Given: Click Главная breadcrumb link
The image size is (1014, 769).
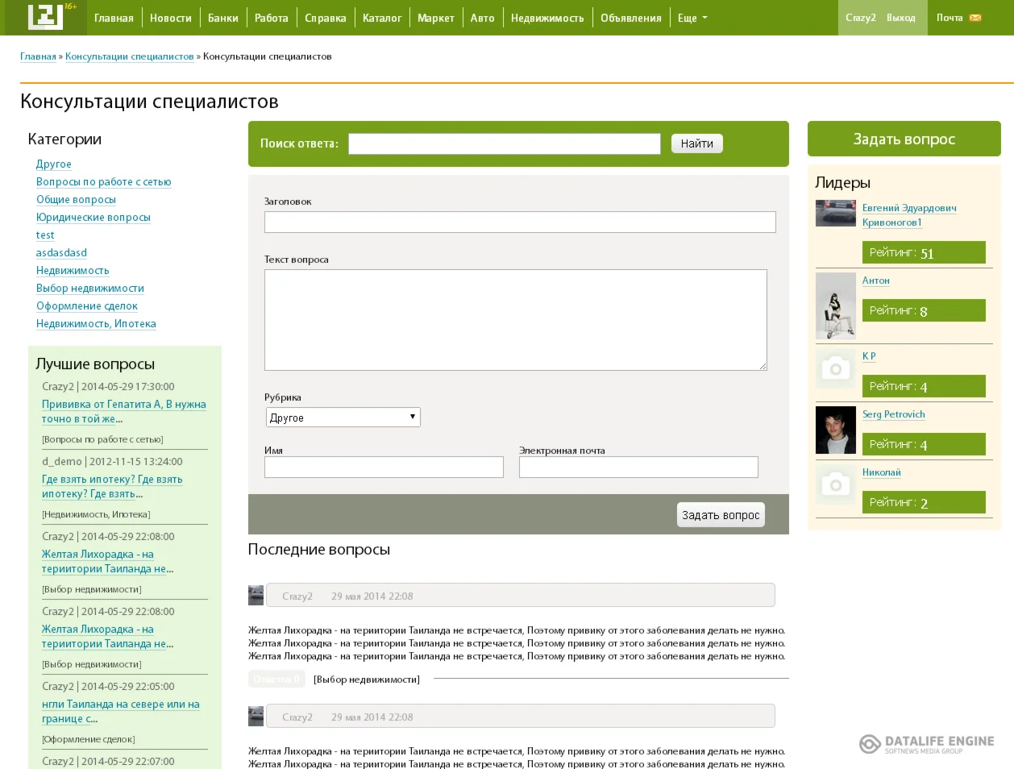Looking at the screenshot, I should [38, 56].
